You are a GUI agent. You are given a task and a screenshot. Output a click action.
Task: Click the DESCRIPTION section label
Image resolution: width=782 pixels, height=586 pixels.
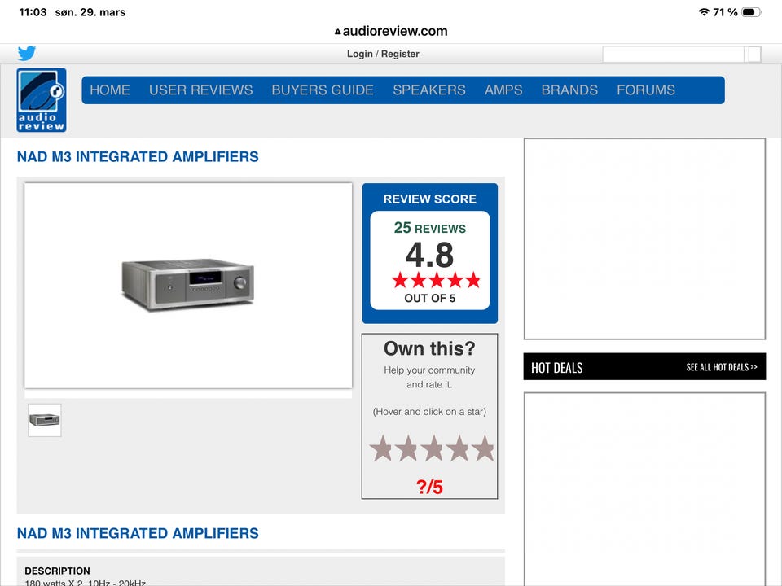coord(57,571)
